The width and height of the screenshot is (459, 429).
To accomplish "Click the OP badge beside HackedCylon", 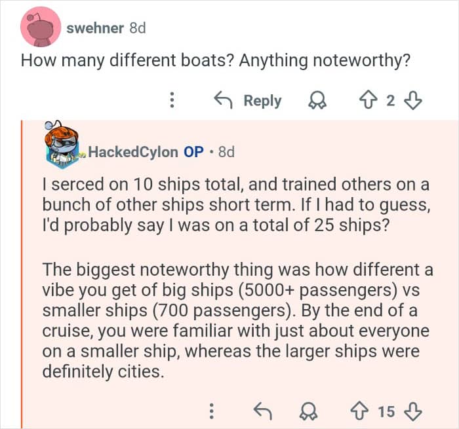I will pyautogui.click(x=193, y=152).
